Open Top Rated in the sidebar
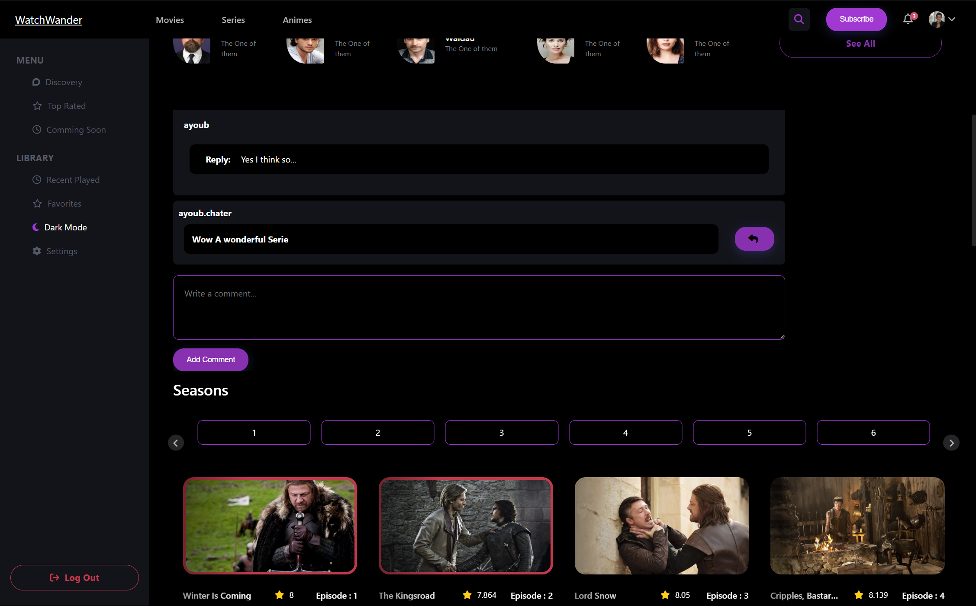This screenshot has width=976, height=606. tap(59, 106)
